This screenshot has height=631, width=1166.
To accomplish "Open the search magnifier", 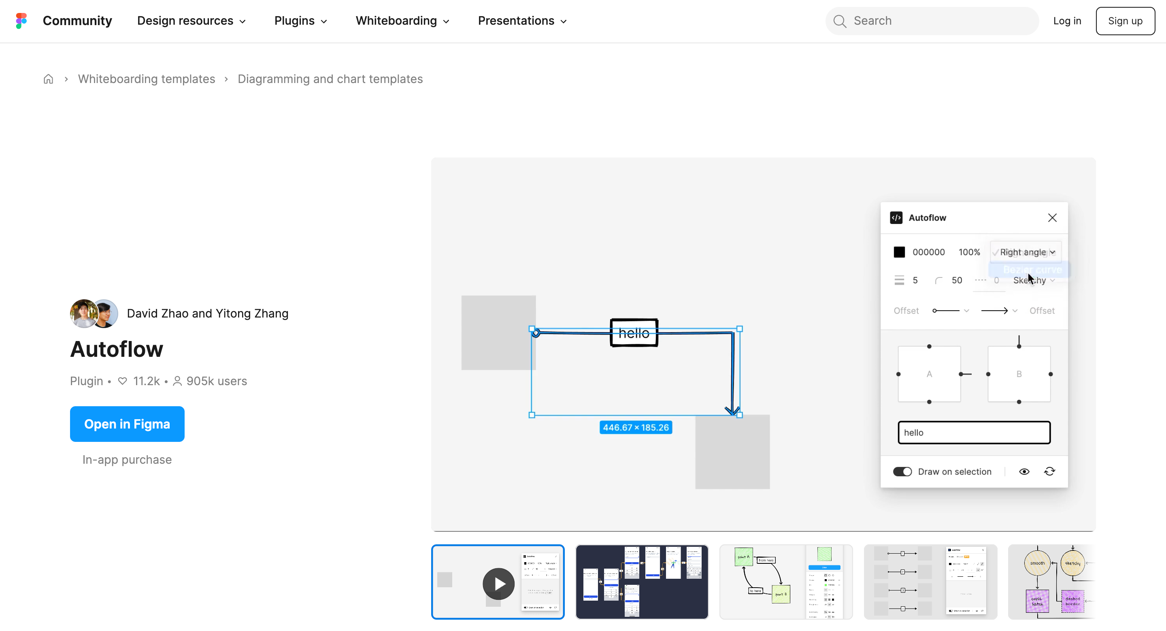I will click(840, 21).
